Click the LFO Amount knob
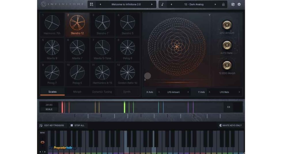The height and width of the screenshot is (154, 295). (x=227, y=25)
